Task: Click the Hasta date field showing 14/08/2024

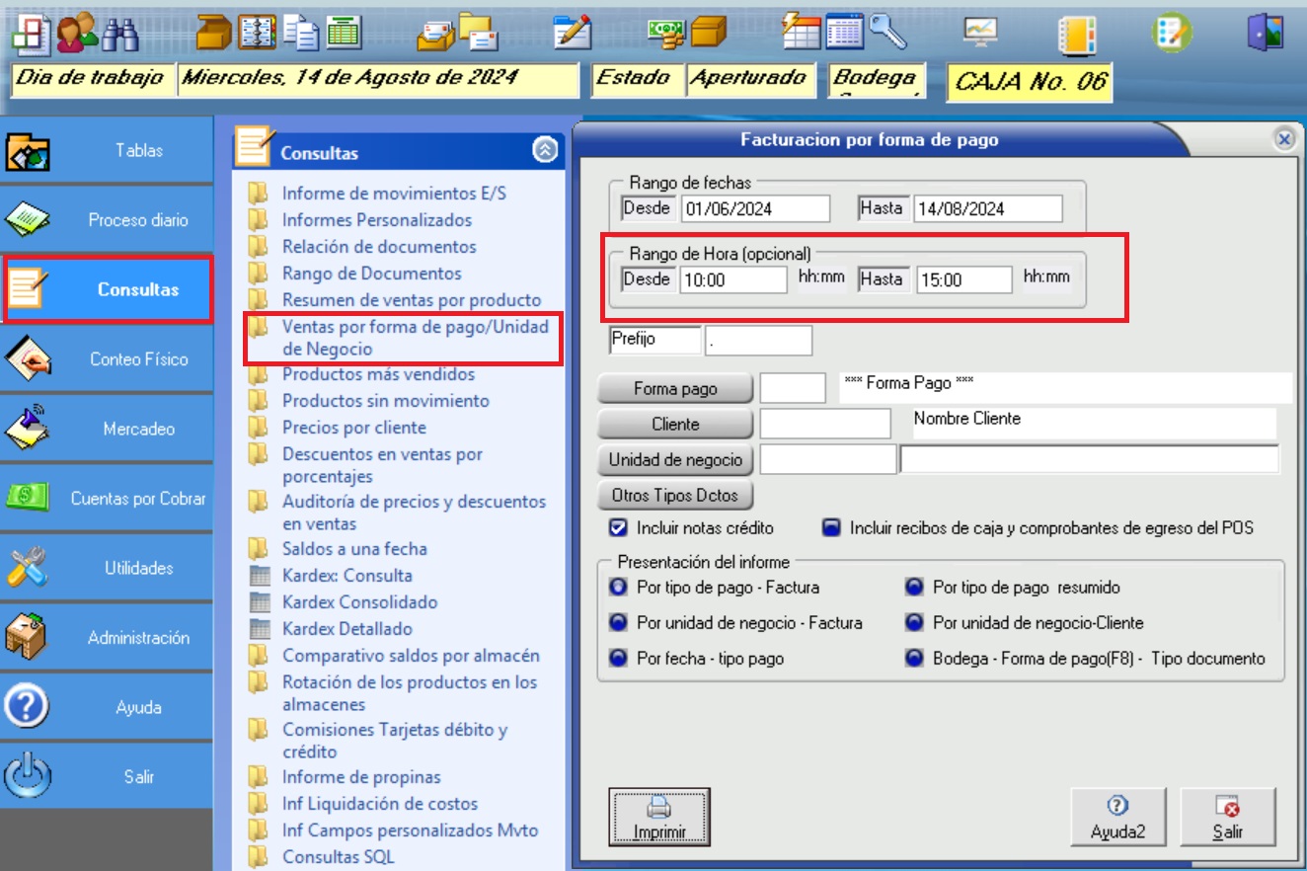Action: 987,209
